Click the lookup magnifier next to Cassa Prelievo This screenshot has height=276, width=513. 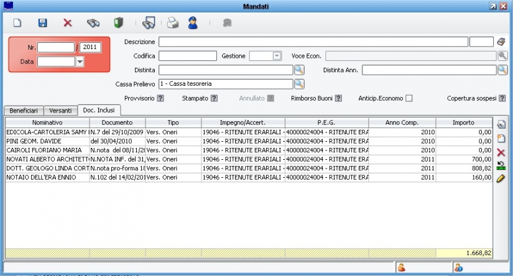[299, 83]
